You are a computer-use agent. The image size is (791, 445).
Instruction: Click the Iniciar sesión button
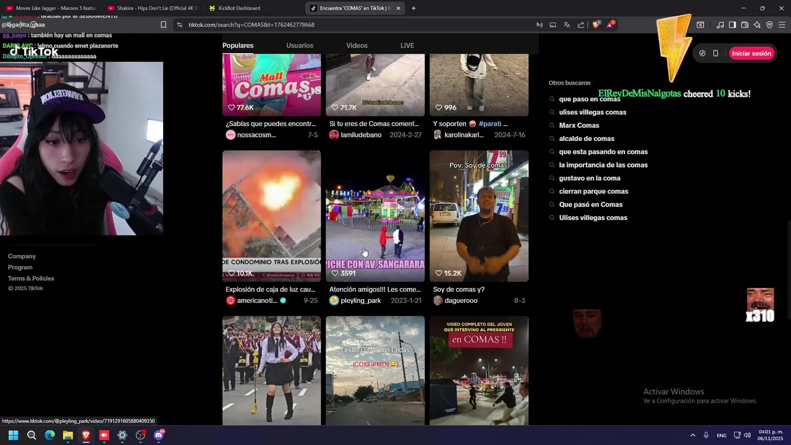pyautogui.click(x=751, y=53)
